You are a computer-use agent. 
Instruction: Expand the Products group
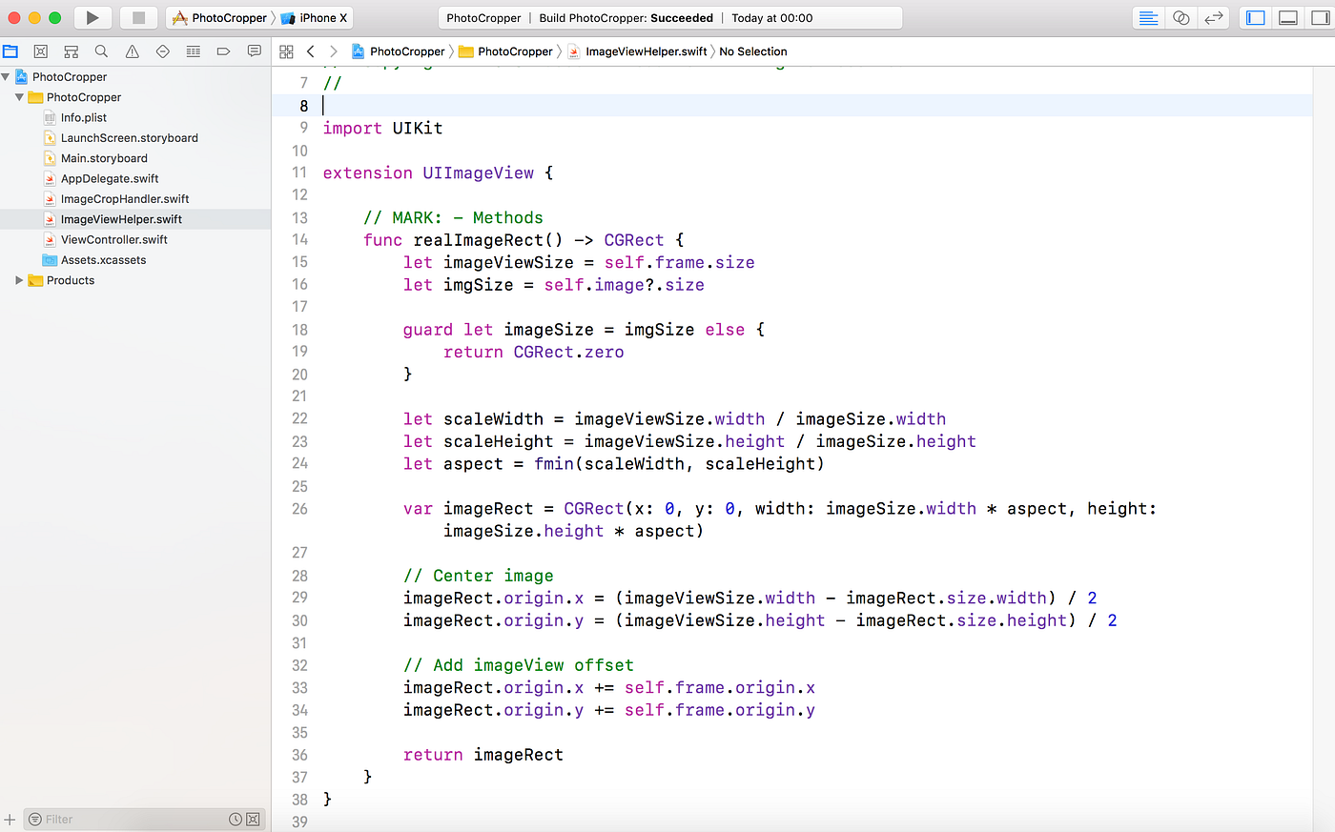[x=18, y=280]
